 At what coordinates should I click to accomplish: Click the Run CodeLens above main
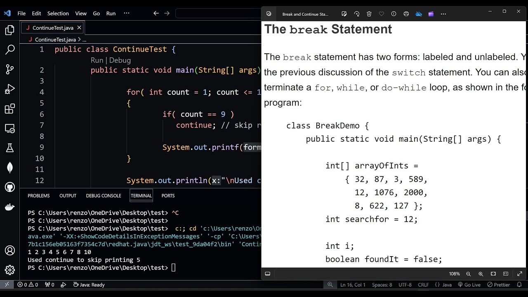pyautogui.click(x=97, y=60)
